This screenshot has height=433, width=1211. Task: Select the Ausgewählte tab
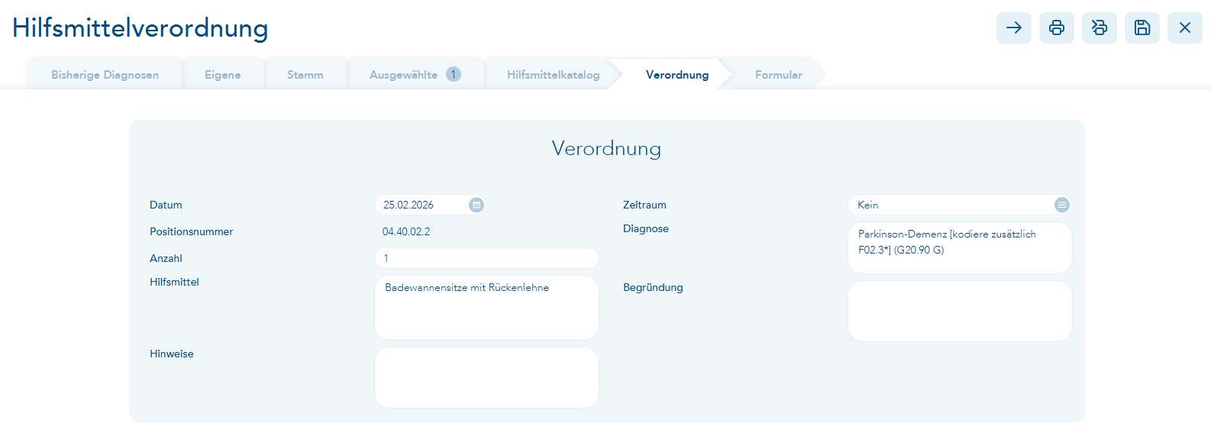(415, 75)
